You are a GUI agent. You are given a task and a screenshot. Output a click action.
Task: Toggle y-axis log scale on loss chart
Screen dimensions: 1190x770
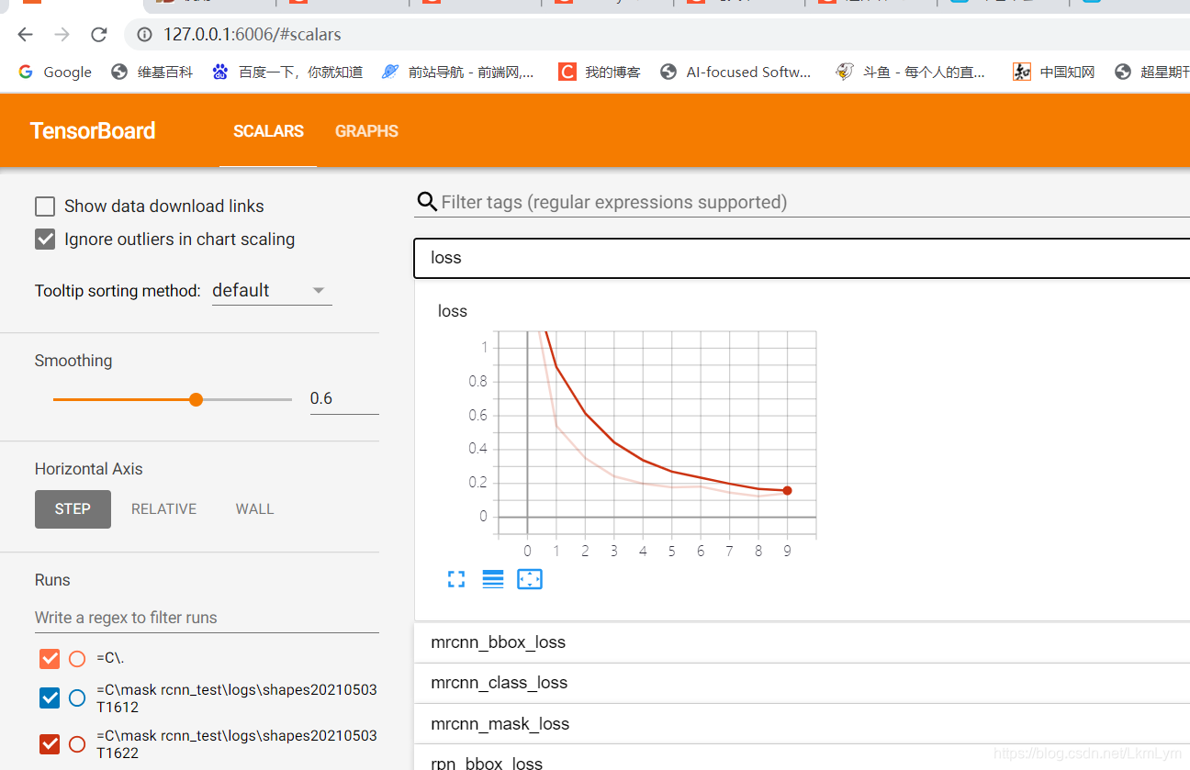tap(493, 579)
